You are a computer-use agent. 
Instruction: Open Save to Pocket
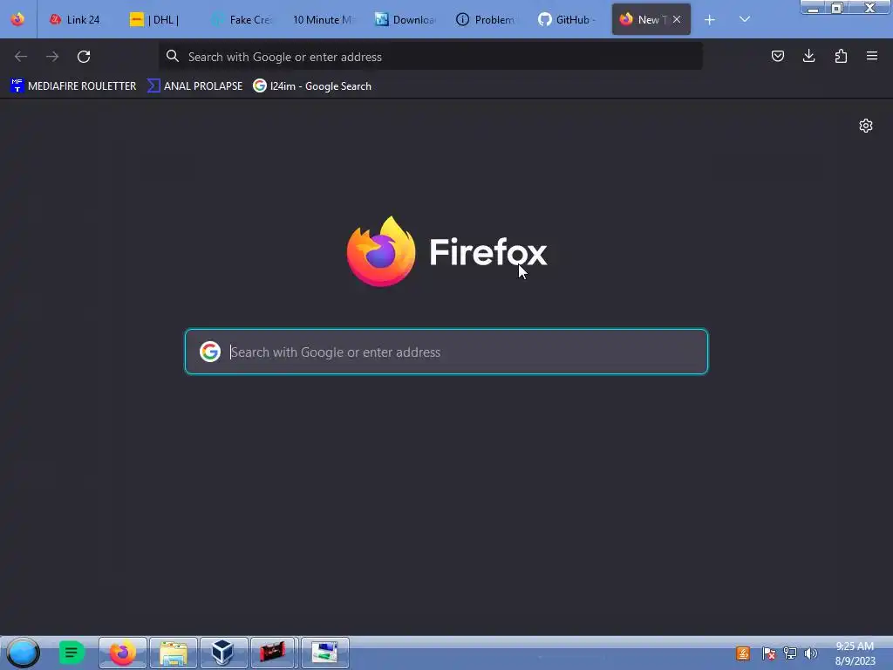777,56
